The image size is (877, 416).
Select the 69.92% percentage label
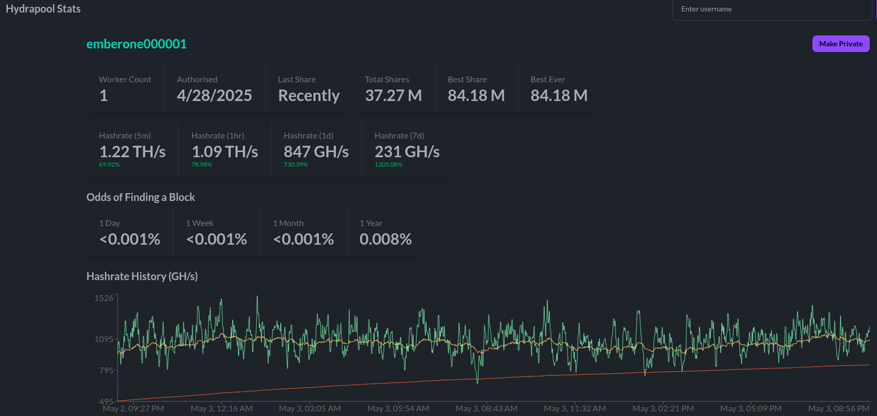tap(109, 165)
